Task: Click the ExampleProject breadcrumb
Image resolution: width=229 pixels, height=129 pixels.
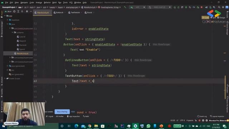Action: pyautogui.click(x=9, y=7)
